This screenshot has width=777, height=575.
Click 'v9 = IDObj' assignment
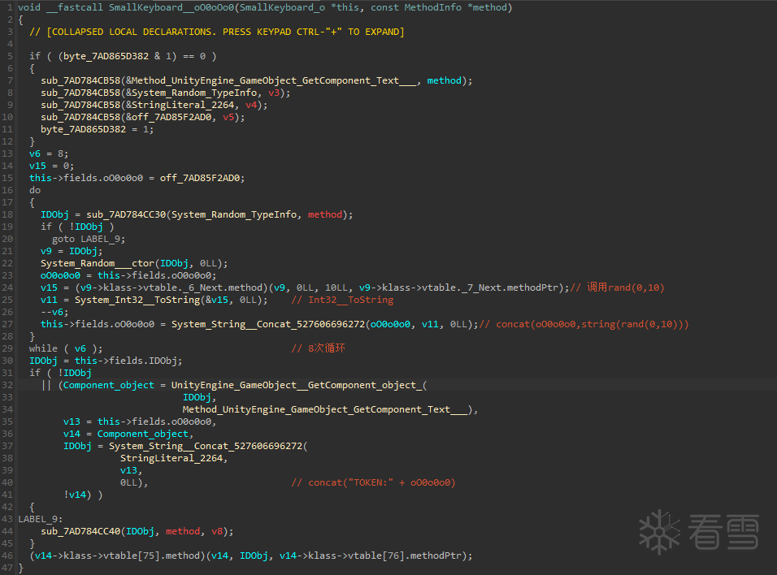coord(72,251)
